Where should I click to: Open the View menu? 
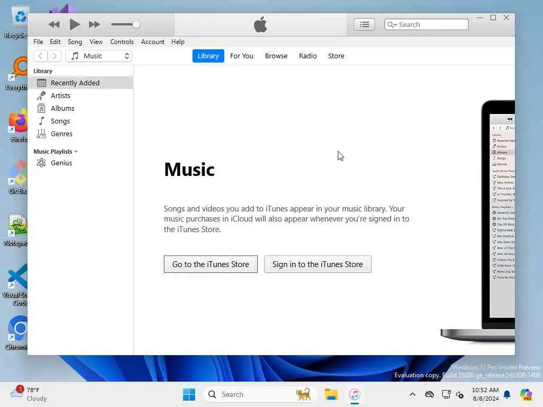(96, 42)
